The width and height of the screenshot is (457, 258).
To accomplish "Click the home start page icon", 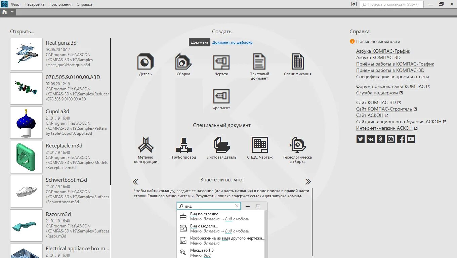I will [4, 12].
